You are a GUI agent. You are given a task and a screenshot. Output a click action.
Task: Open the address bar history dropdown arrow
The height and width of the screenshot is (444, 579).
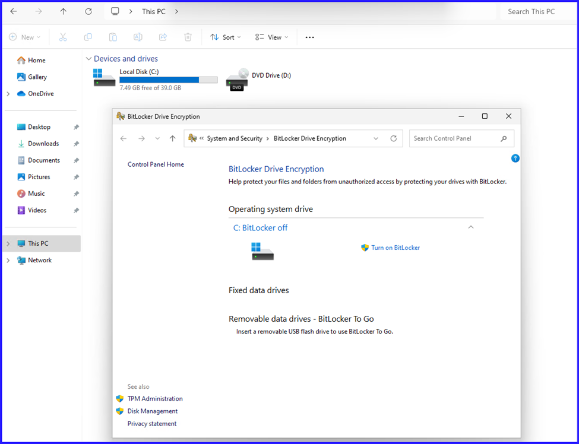pos(376,138)
